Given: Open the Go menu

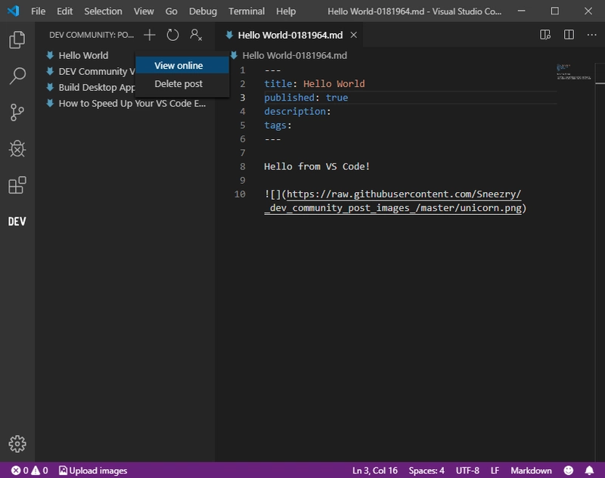Looking at the screenshot, I should tap(172, 11).
